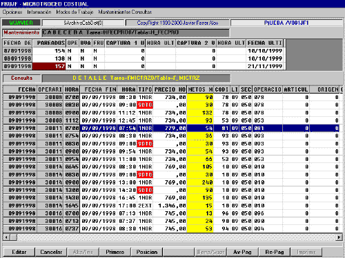The image size is (345, 258).
Task: Click the detail table's left scroll arrow
Action: pyautogui.click(x=6, y=237)
